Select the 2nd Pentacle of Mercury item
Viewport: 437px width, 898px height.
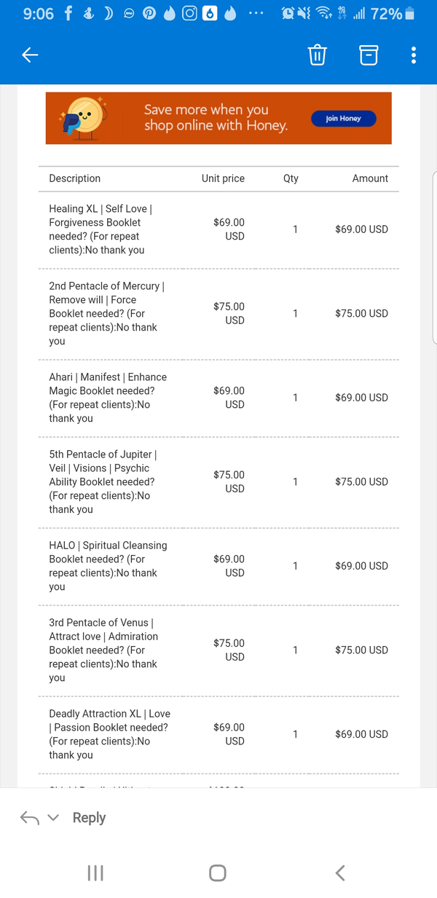106,313
